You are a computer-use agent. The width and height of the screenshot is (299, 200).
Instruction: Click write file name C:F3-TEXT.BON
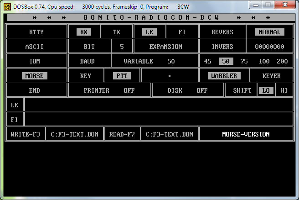pos(75,134)
